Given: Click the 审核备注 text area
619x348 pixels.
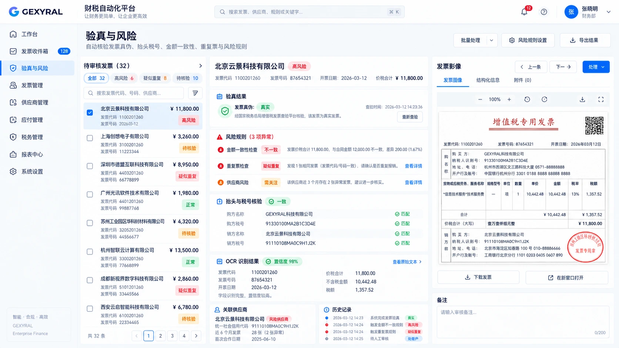Looking at the screenshot, I should (x=523, y=322).
